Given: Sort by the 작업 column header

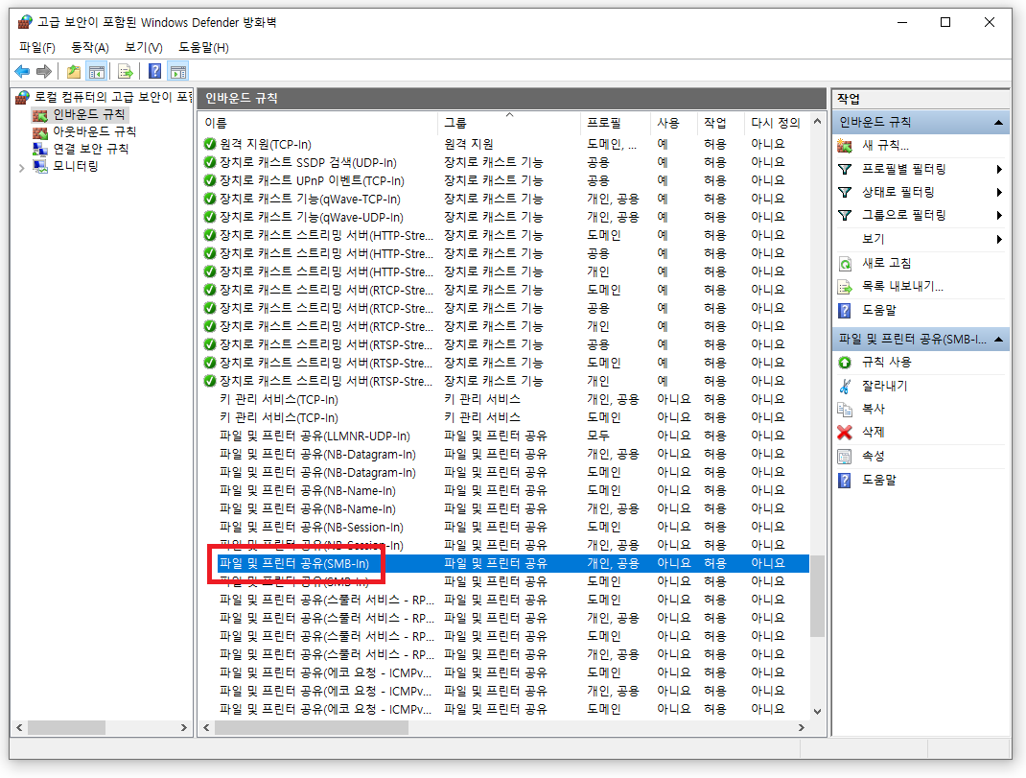Looking at the screenshot, I should click(x=721, y=123).
